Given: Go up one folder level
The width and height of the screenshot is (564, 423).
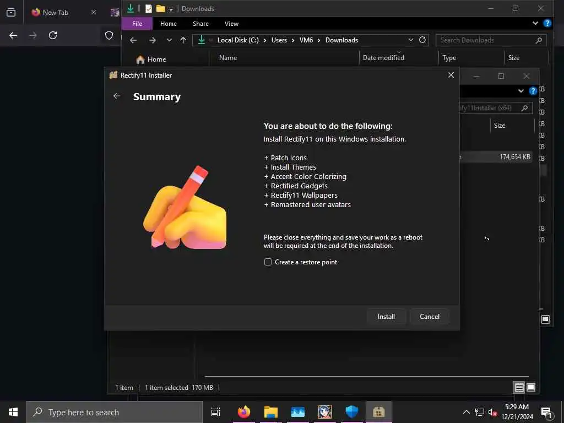Looking at the screenshot, I should click(183, 40).
